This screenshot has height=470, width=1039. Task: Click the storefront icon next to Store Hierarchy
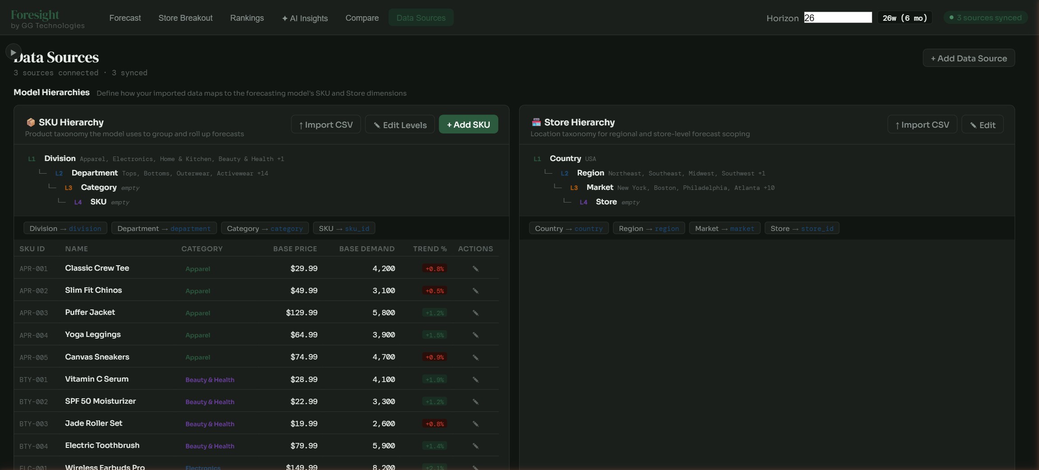point(536,122)
